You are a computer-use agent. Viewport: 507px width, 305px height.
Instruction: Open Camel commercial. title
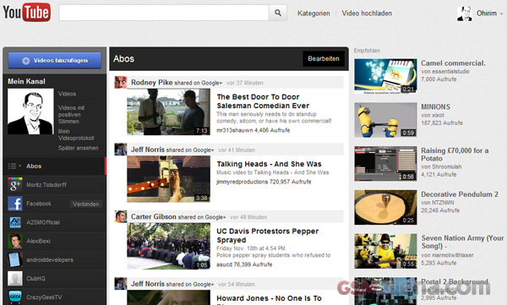(x=453, y=63)
